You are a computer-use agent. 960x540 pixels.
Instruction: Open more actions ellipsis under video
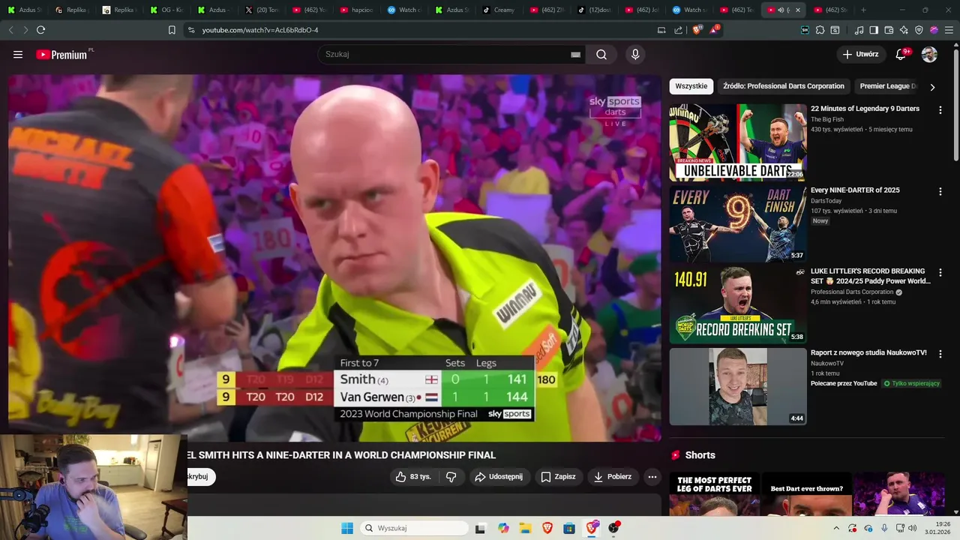pos(652,477)
